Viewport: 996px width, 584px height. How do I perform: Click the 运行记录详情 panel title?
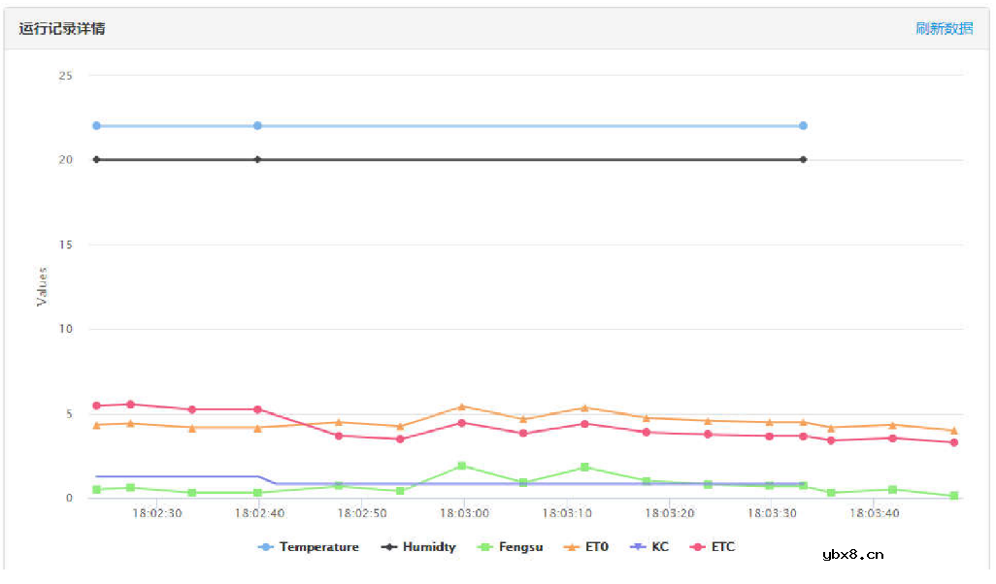(62, 28)
